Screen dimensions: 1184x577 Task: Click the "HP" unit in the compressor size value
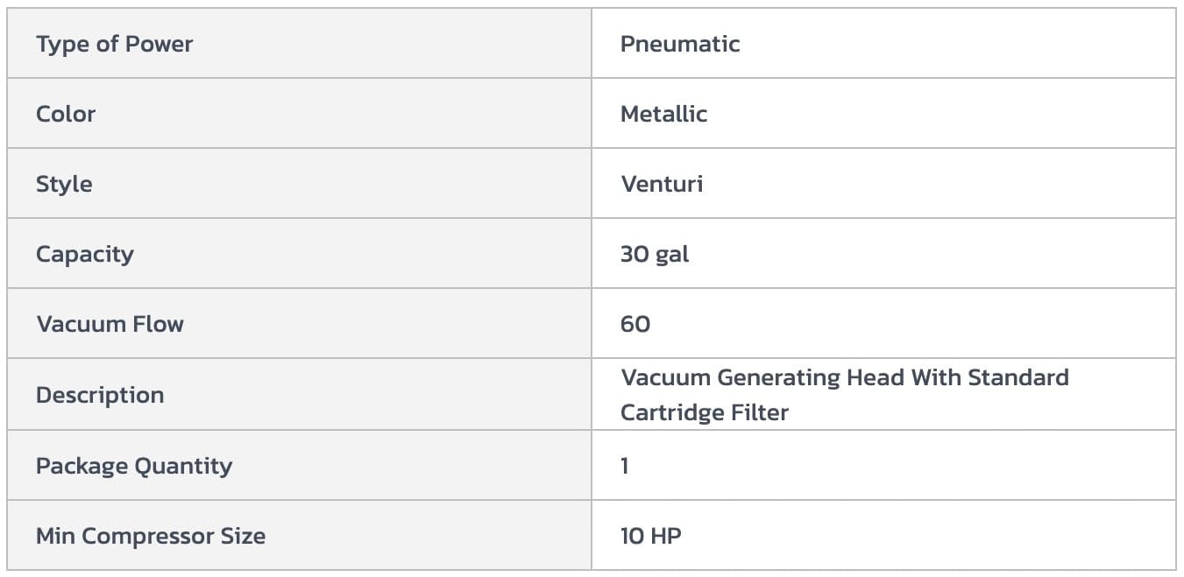(x=667, y=536)
